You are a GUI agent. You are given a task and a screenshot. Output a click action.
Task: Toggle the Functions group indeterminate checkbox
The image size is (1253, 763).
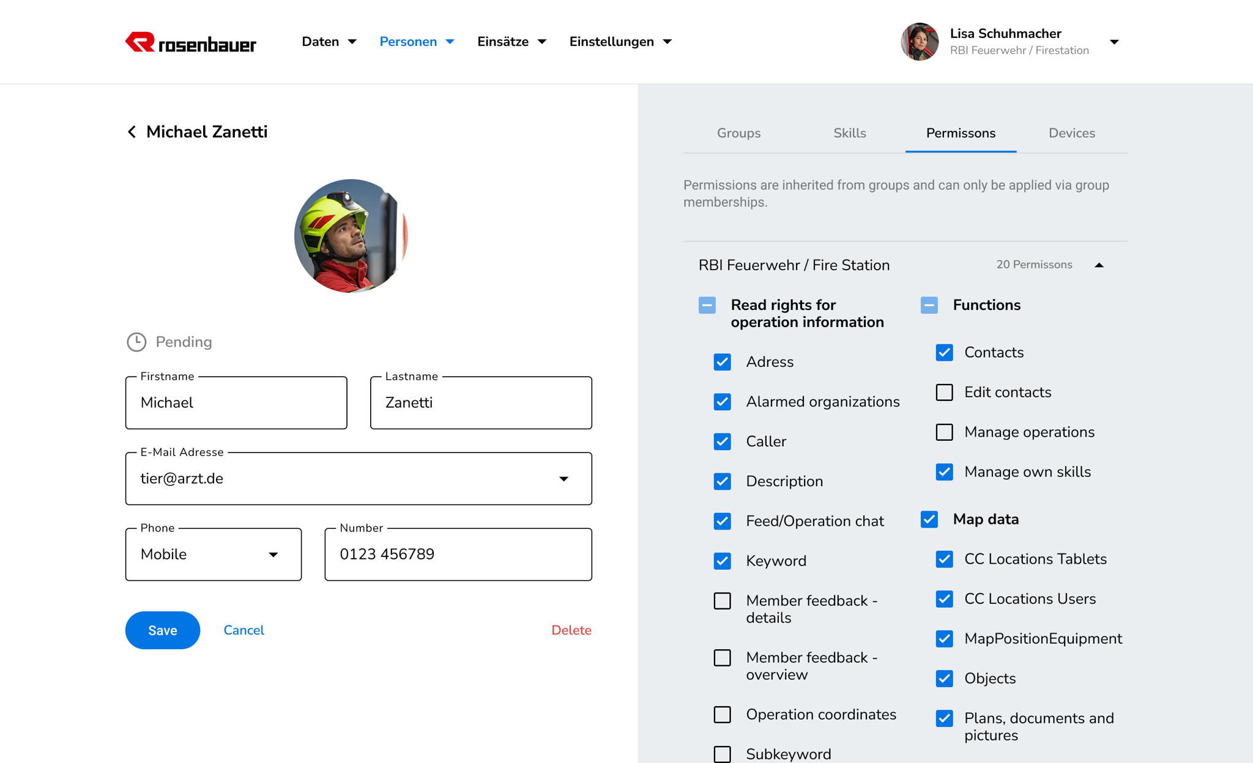click(x=929, y=305)
